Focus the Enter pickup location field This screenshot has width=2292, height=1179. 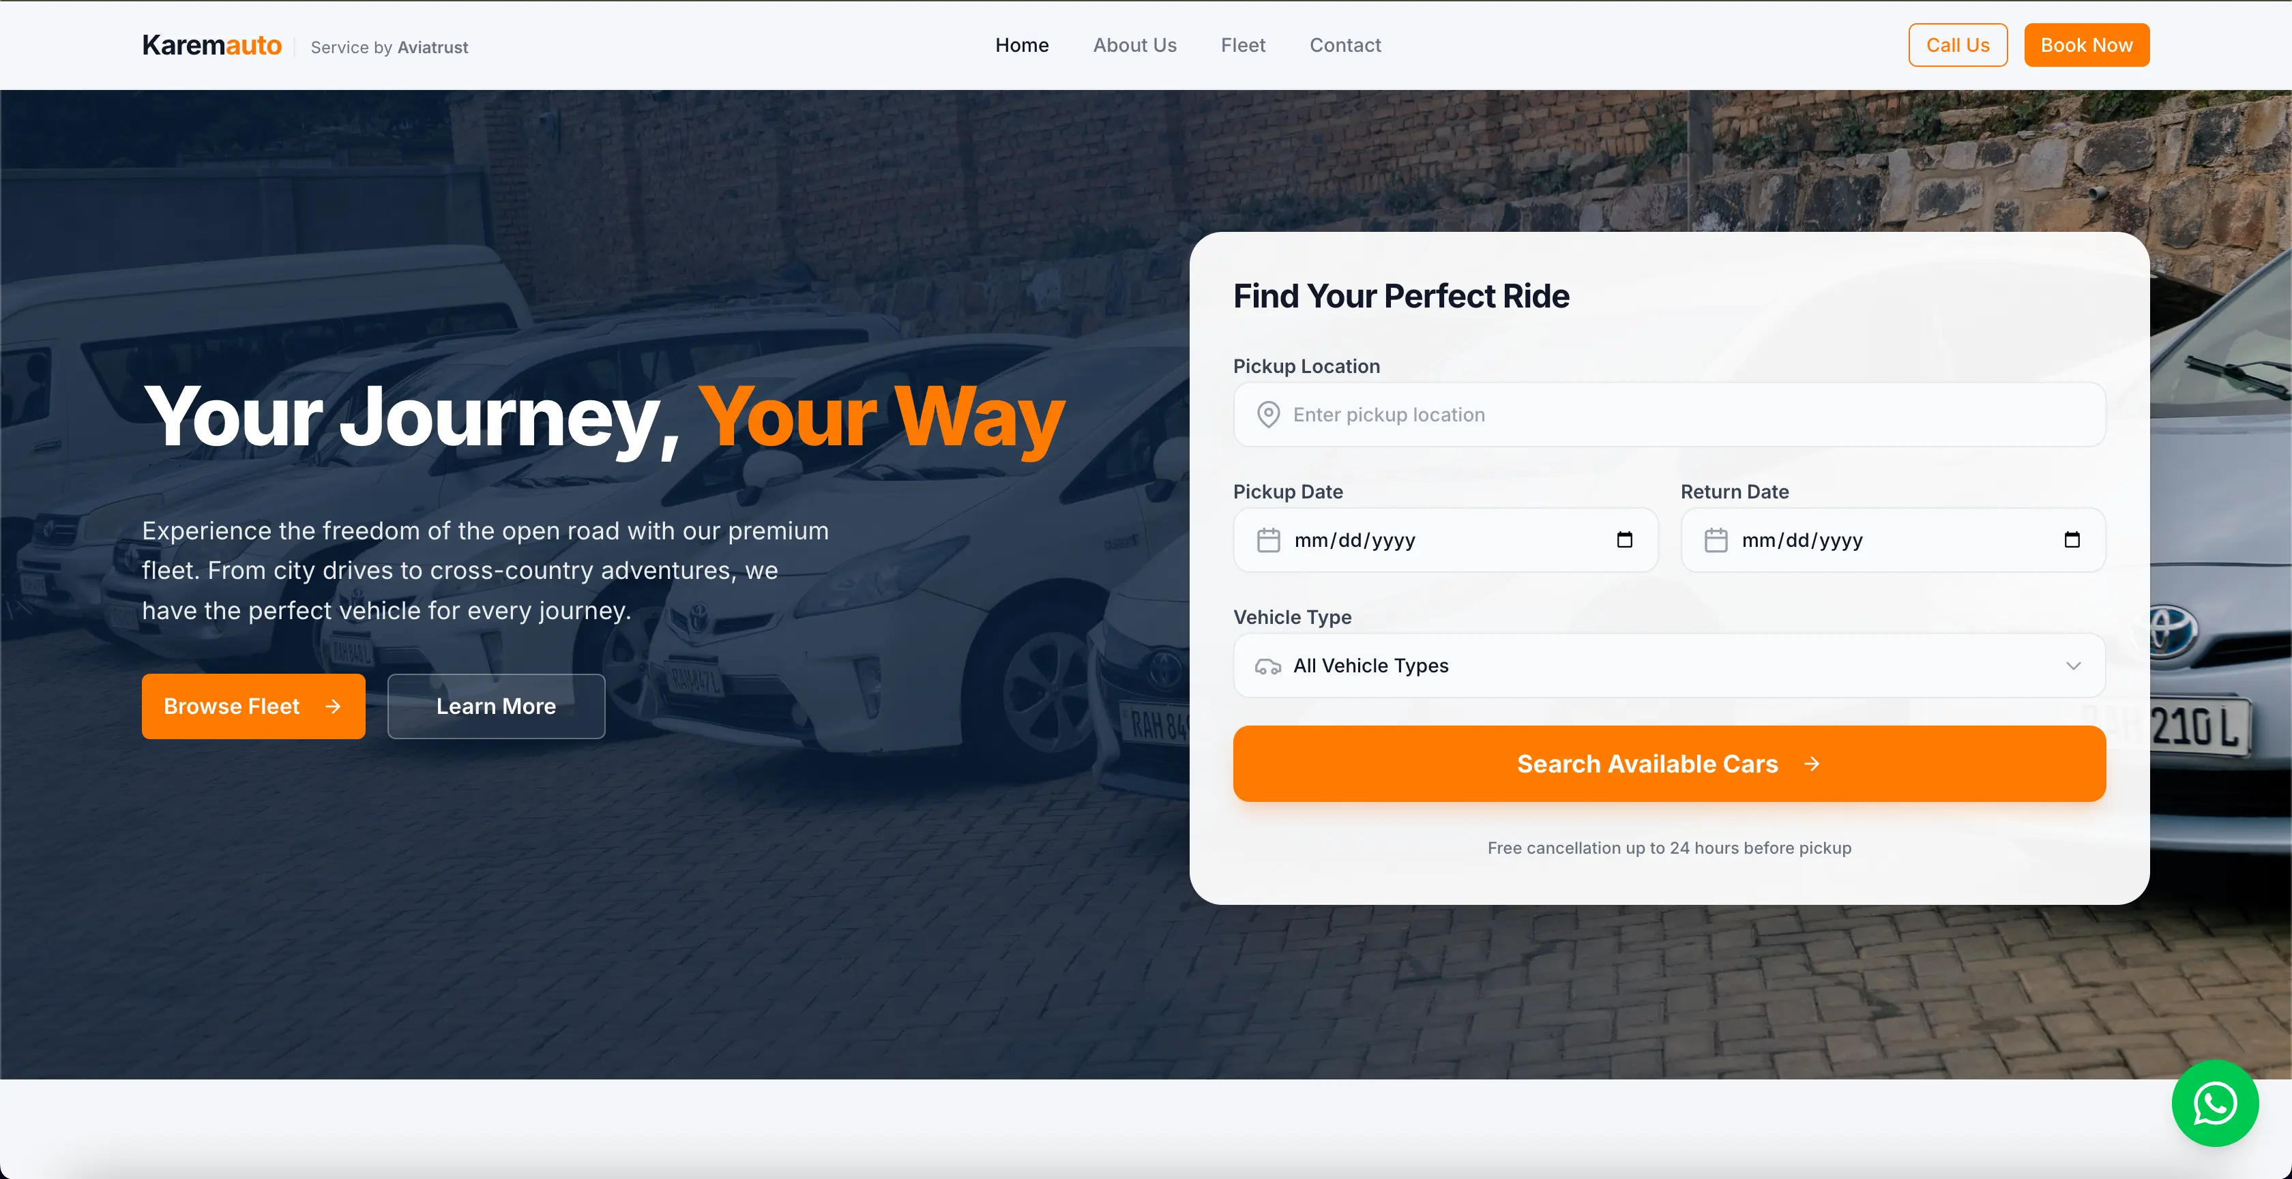(x=1669, y=415)
